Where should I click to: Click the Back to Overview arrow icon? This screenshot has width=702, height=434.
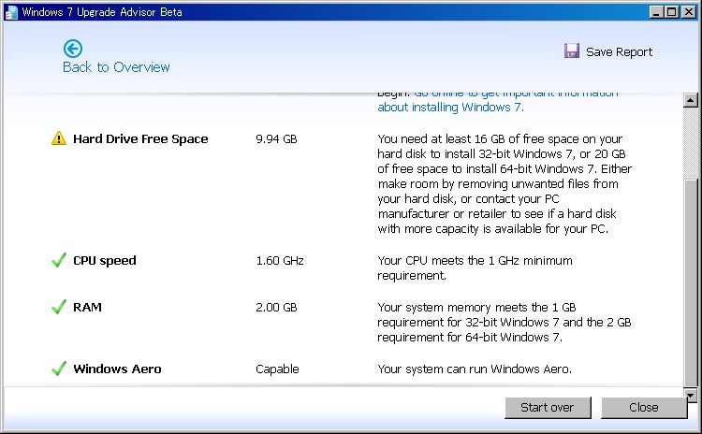tap(72, 49)
